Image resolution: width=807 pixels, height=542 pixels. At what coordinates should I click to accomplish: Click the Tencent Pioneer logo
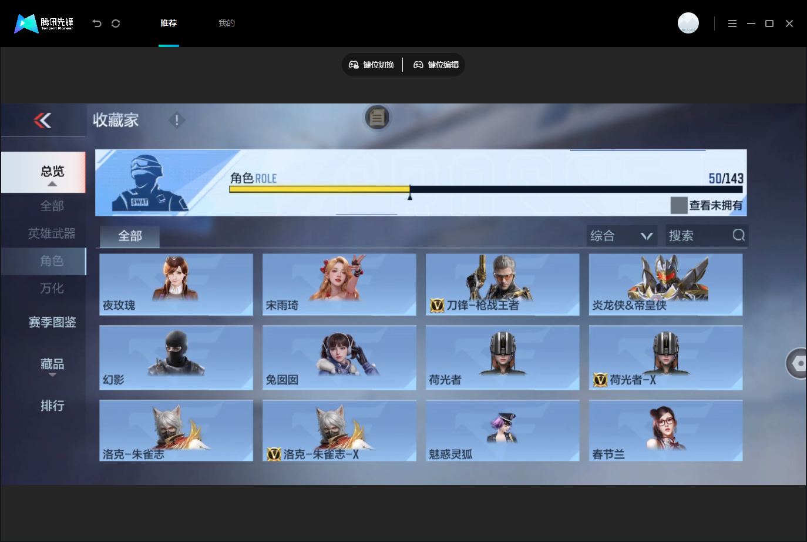coord(44,24)
